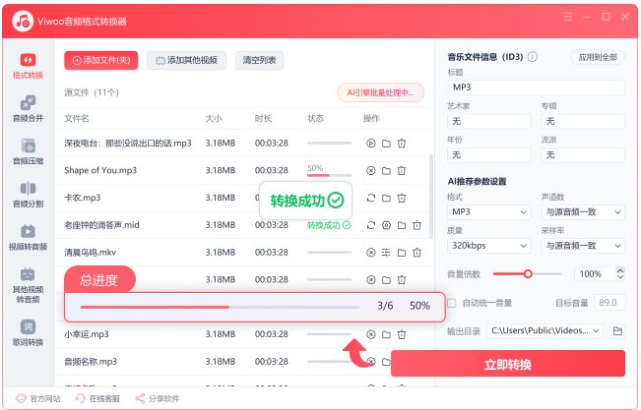Delete 卡农.mp3 with the trash icon

(x=402, y=198)
